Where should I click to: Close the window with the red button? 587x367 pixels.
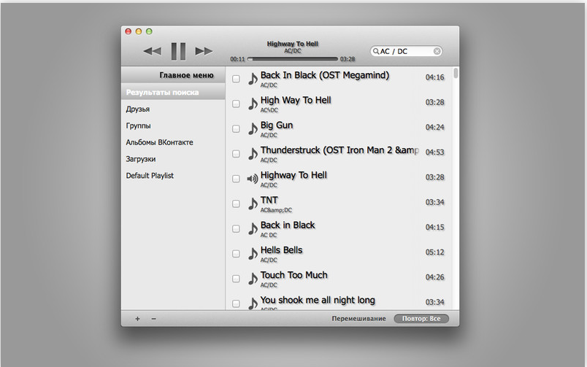[128, 31]
